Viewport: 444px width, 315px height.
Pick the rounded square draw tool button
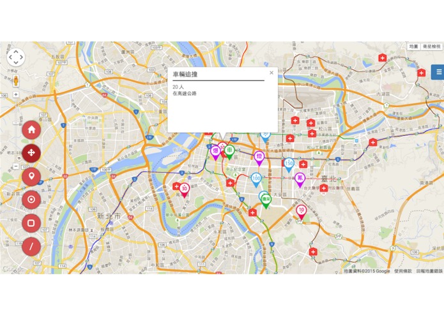point(31,223)
